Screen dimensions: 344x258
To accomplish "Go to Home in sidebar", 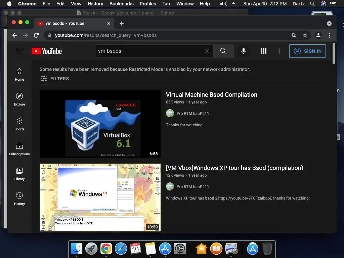I will coord(19,75).
